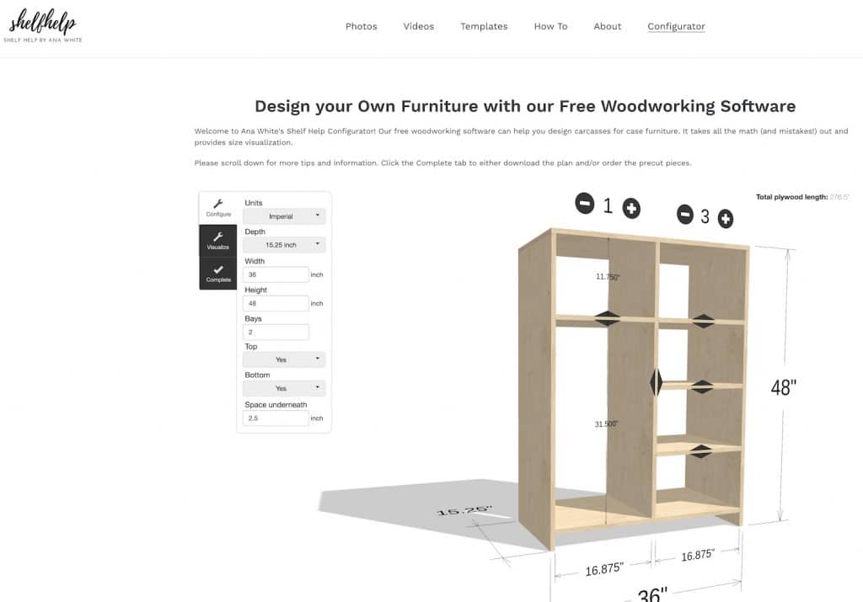Click the plus icon beside shelf count 1
Image resolution: width=863 pixels, height=602 pixels.
pyautogui.click(x=631, y=207)
